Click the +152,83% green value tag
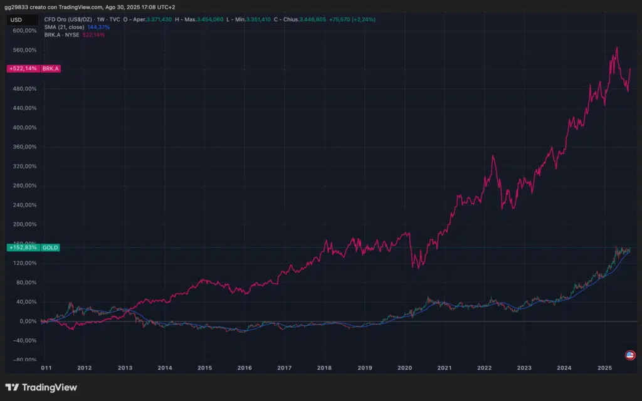The height and width of the screenshot is (401, 642). coord(24,248)
